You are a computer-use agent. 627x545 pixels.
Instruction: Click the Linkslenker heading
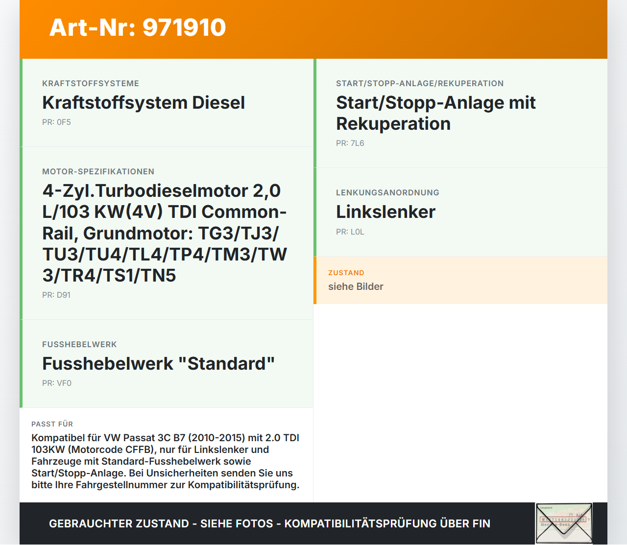pos(386,212)
